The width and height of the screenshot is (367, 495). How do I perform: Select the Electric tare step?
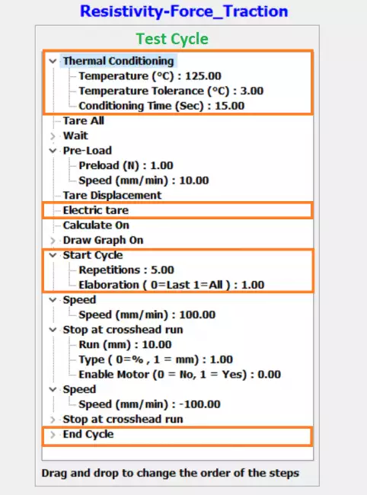pyautogui.click(x=96, y=210)
